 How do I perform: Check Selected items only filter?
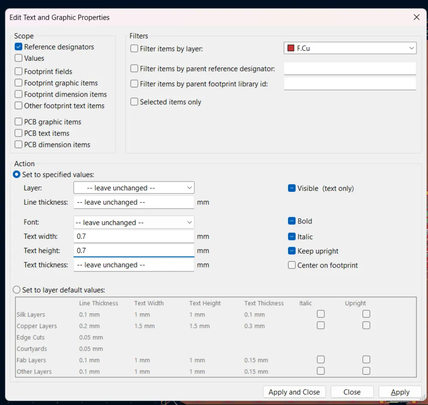135,101
